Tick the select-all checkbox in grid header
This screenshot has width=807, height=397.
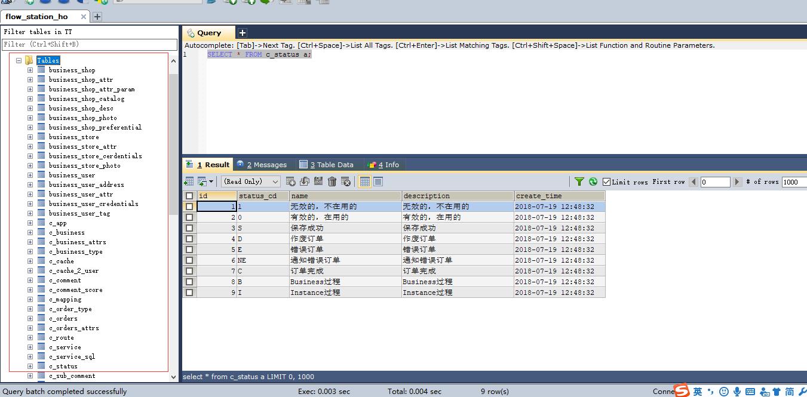click(x=189, y=196)
